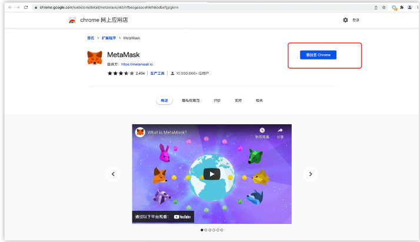Click the blue extension icon in toolbar

click(x=394, y=8)
